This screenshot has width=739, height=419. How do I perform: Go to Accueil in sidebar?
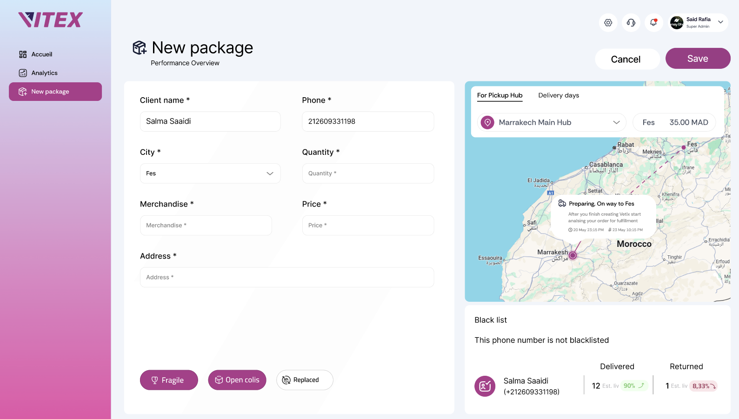(35, 54)
